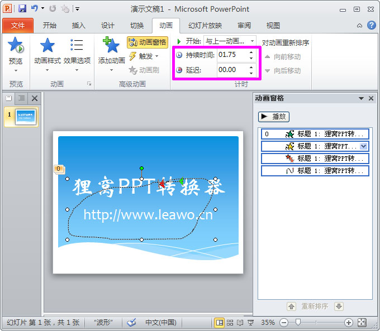Select the motion path animation row
This screenshot has width=380, height=331.
(x=315, y=171)
